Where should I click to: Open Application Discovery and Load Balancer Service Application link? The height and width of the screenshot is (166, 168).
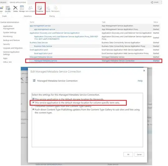point(55,33)
